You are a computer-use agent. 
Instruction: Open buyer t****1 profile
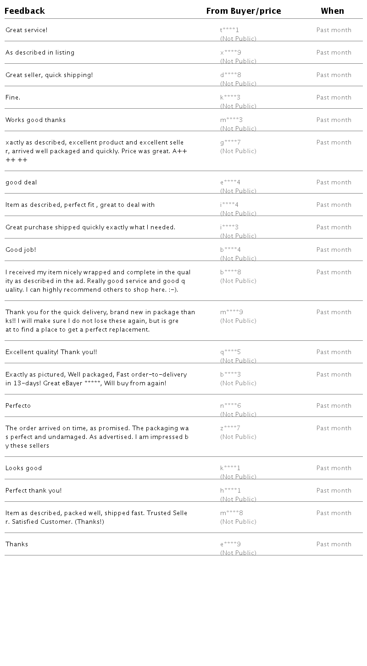click(229, 30)
